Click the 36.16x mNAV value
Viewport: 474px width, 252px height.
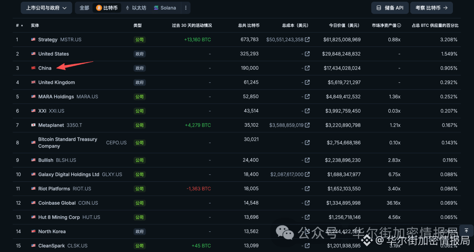tap(394, 203)
